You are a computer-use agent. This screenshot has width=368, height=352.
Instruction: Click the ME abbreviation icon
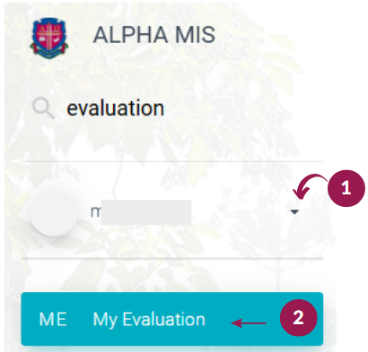53,319
